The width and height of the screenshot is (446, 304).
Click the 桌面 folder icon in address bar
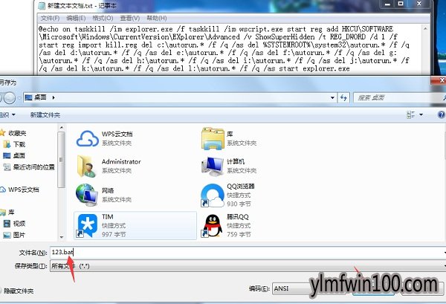pyautogui.click(x=29, y=97)
